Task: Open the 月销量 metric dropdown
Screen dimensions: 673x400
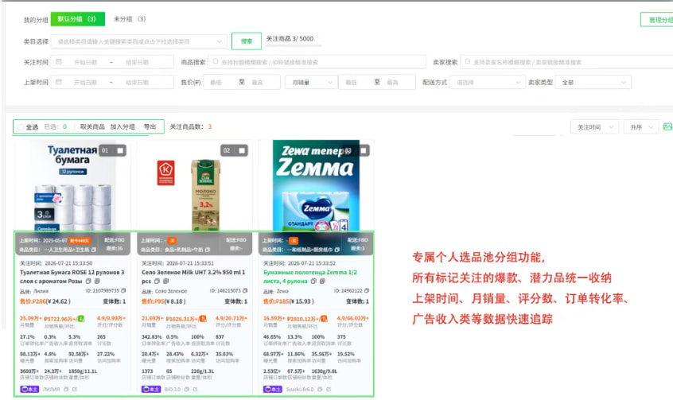Action: (x=311, y=82)
